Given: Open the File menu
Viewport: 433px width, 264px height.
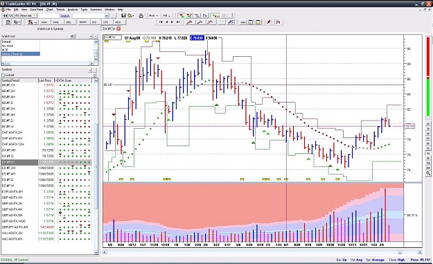Looking at the screenshot, I should 8,10.
